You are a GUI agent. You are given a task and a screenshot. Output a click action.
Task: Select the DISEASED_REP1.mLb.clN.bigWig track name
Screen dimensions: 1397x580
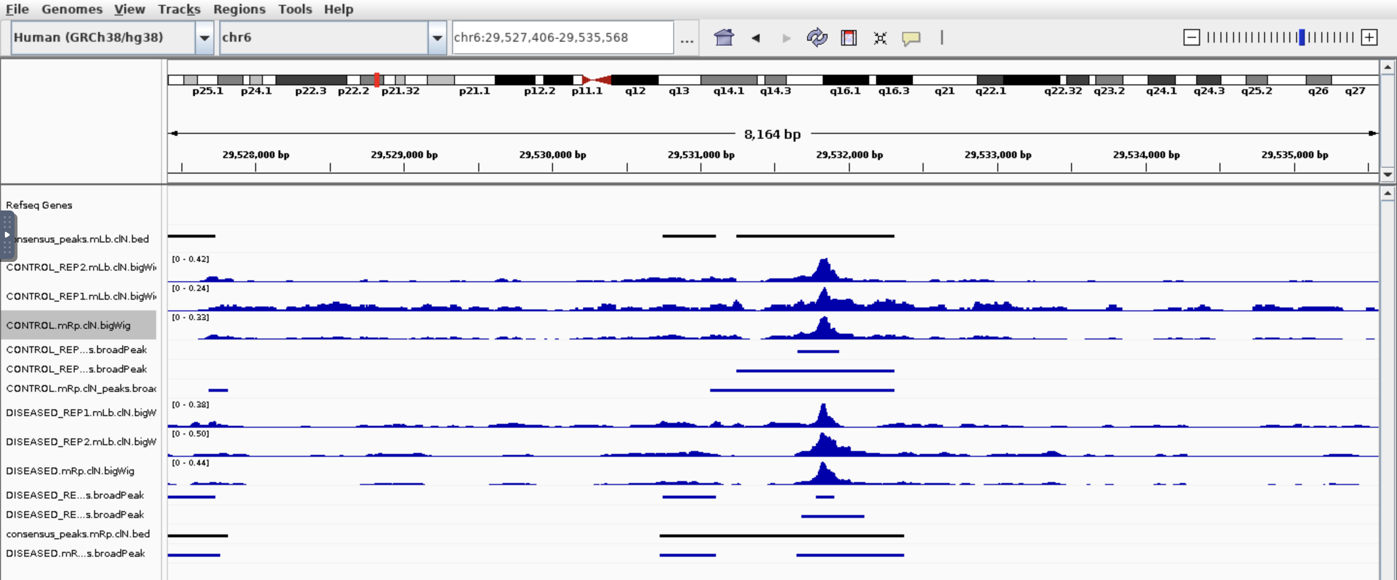(x=81, y=413)
